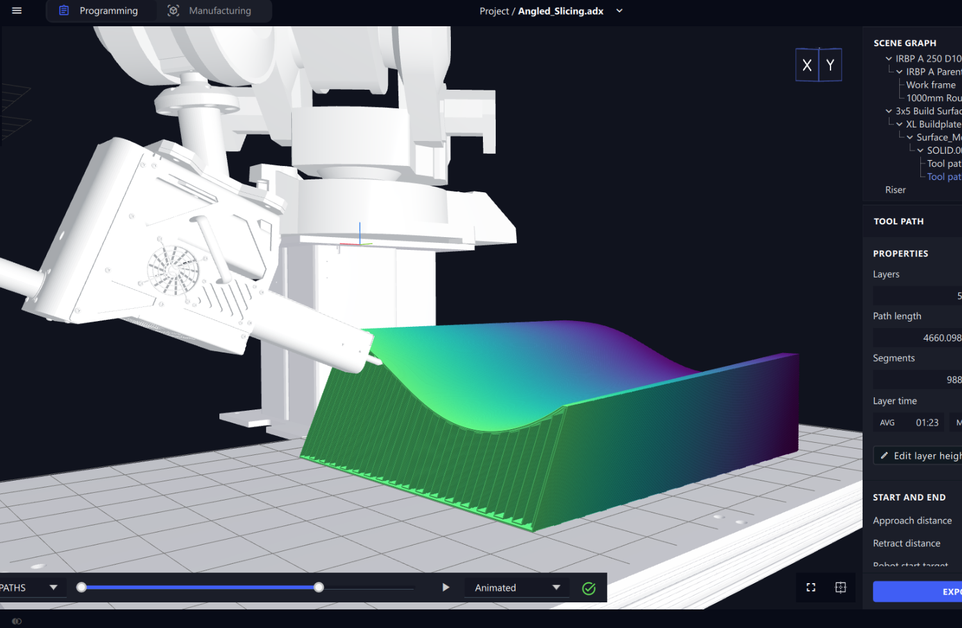Screen dimensions: 962x628
Task: Click the green checkmark status icon
Action: click(x=589, y=588)
